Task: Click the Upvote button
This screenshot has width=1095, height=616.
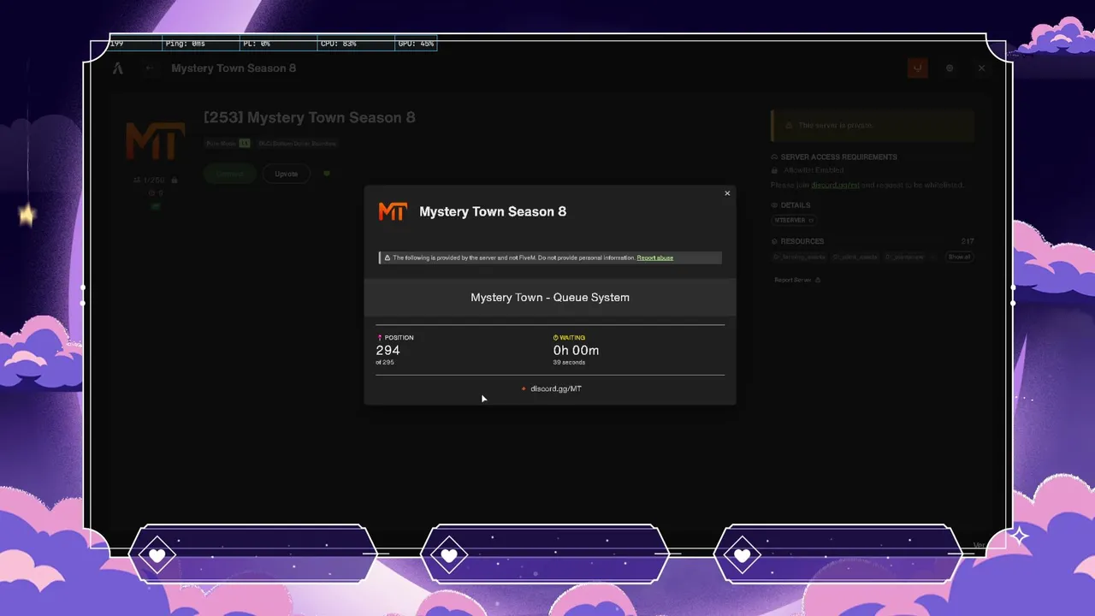Action: click(x=286, y=174)
